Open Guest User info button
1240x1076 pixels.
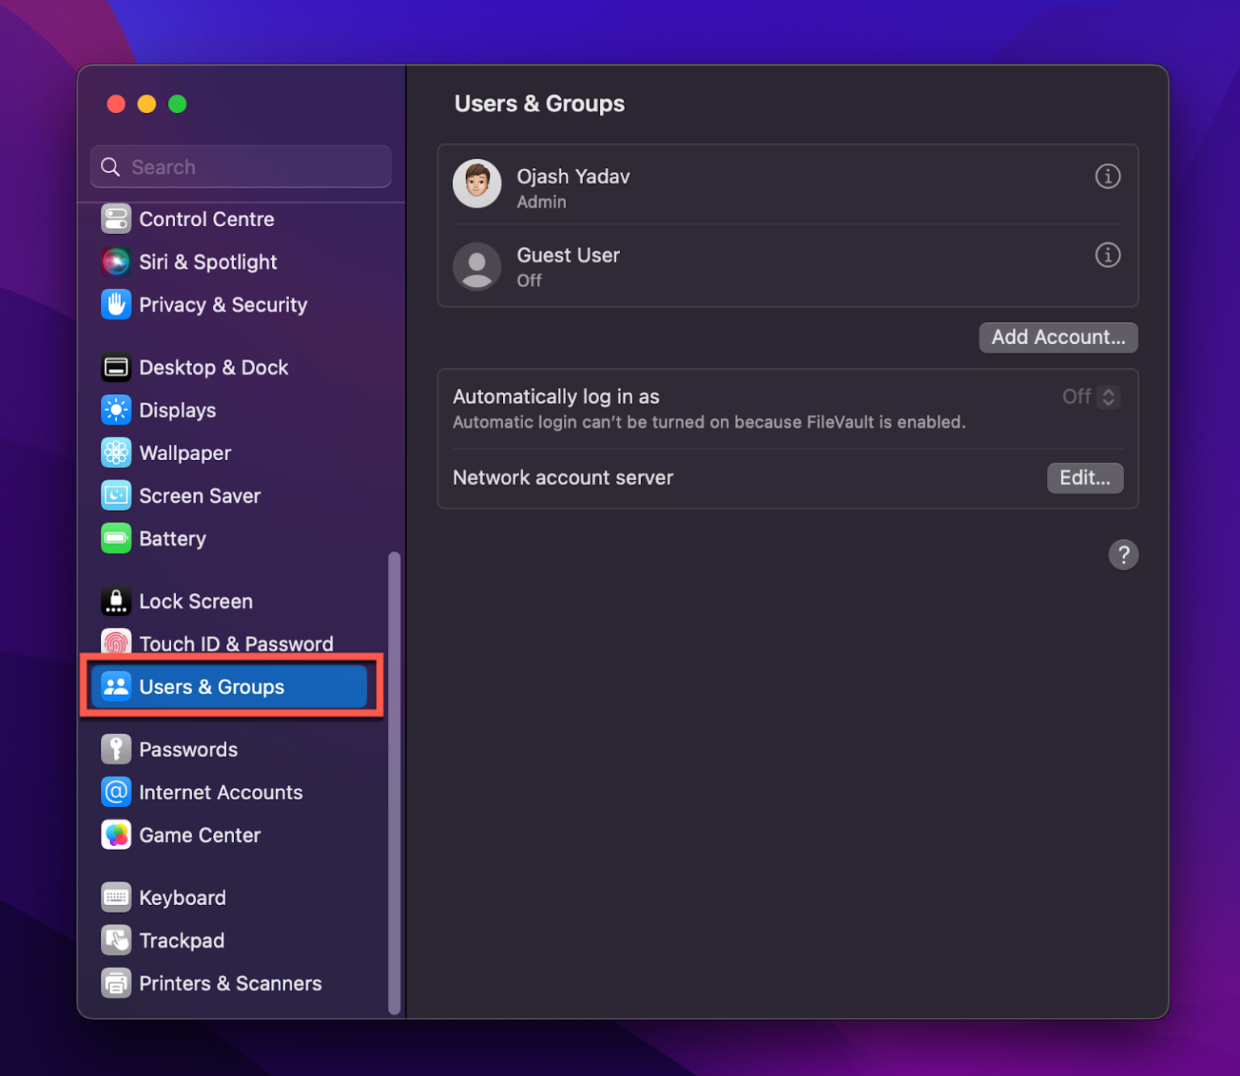[1107, 255]
